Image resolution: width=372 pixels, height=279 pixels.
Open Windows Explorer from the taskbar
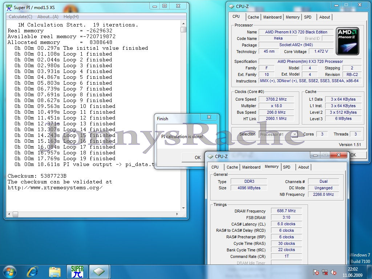click(x=54, y=272)
